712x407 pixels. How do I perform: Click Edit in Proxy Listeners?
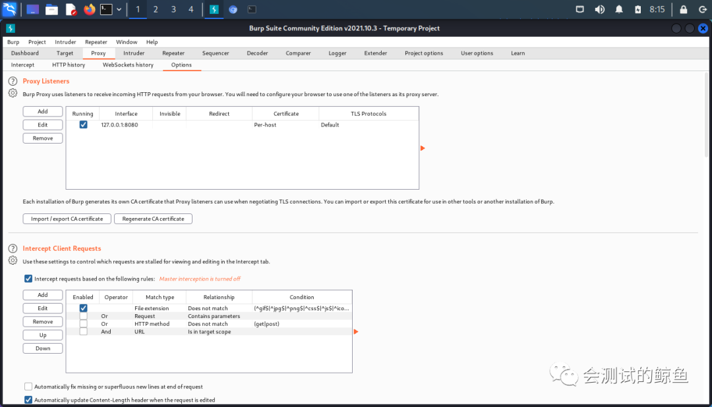(43, 124)
